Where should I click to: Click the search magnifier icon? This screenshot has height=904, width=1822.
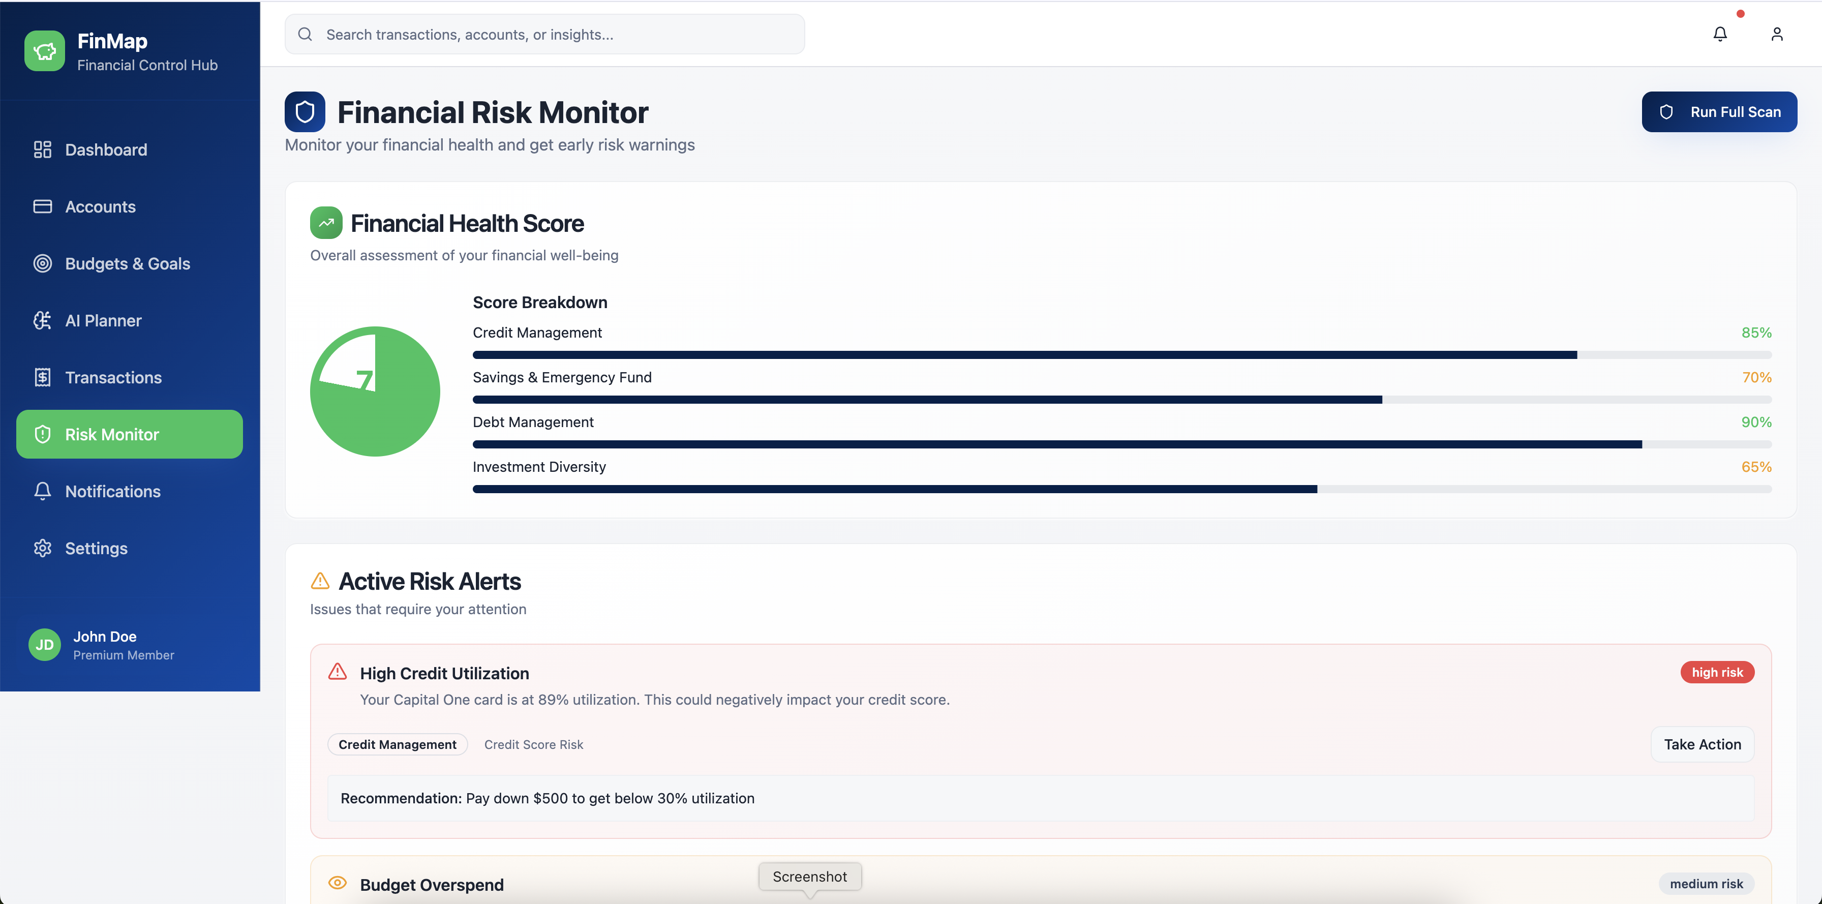pos(305,34)
